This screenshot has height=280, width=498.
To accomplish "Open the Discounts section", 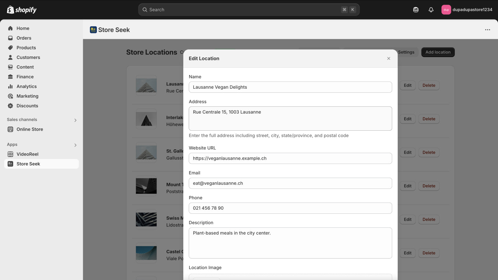I will click(x=27, y=105).
